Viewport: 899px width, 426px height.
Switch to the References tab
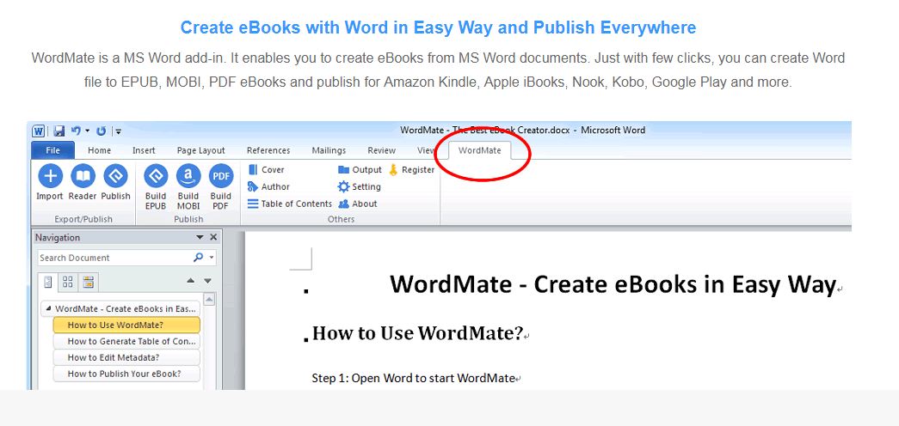[x=268, y=150]
